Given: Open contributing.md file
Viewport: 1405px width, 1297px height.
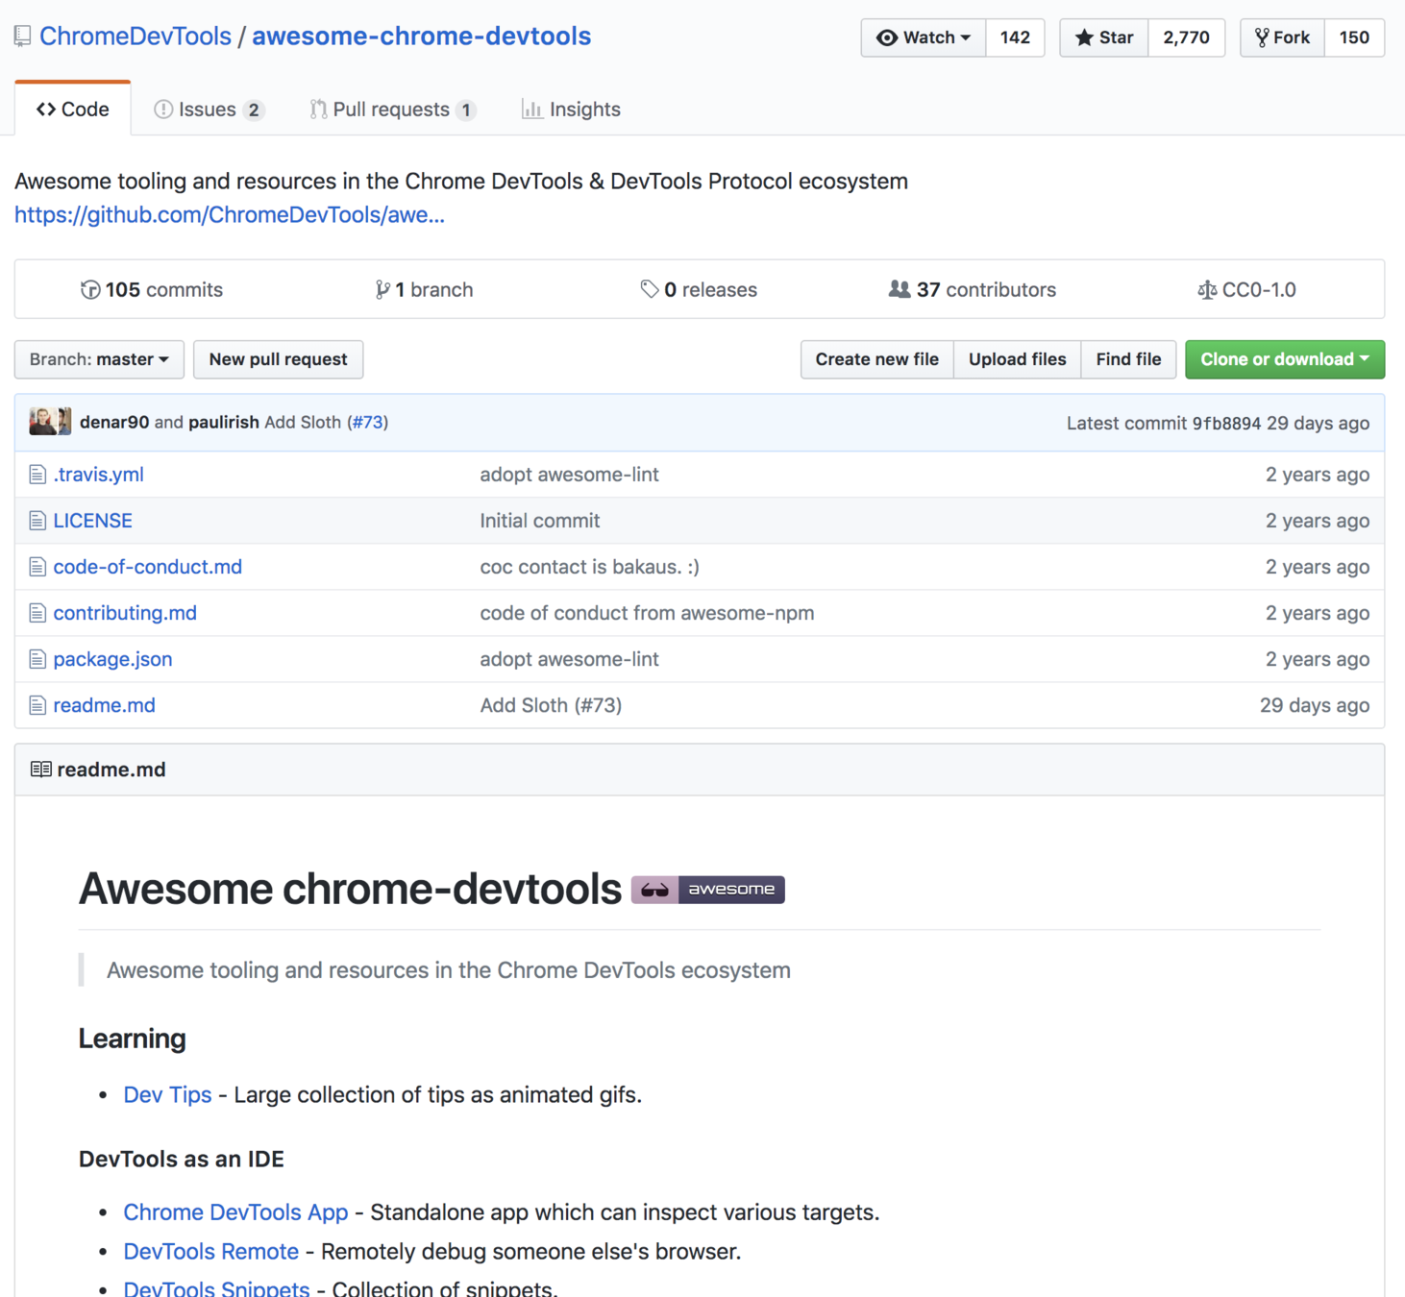Looking at the screenshot, I should [125, 613].
